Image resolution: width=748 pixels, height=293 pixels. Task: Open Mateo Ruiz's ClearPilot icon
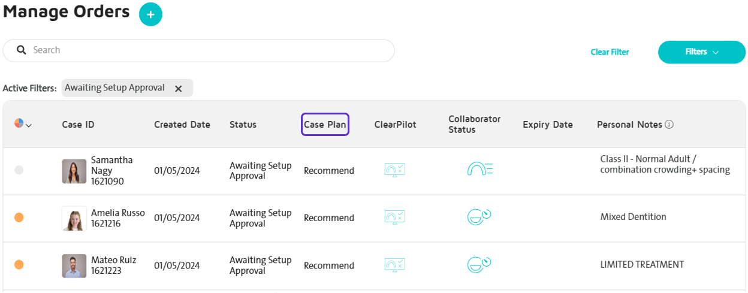pos(395,265)
